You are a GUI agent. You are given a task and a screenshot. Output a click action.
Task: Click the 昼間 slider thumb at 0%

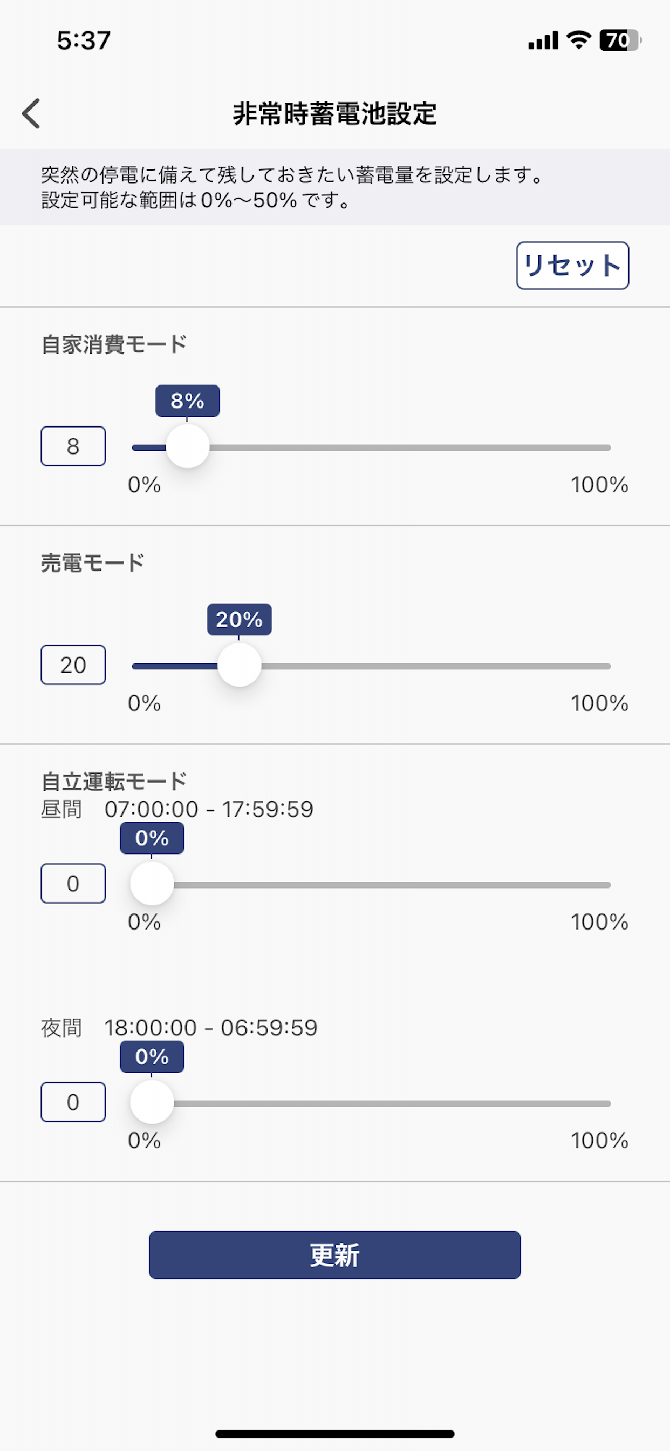tap(152, 884)
